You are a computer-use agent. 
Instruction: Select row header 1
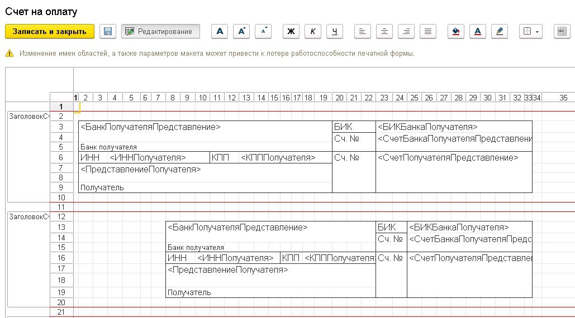(x=61, y=107)
